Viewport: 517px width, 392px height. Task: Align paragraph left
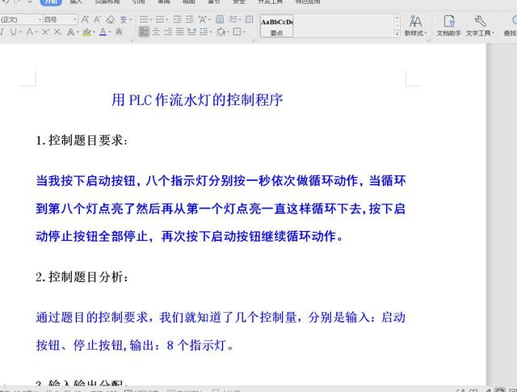coord(144,32)
